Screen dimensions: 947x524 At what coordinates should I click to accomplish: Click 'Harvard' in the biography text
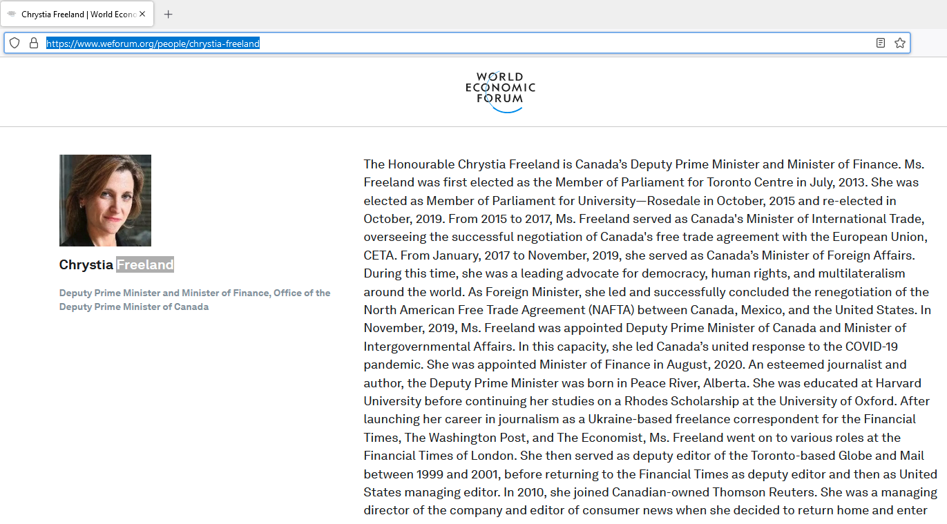tap(899, 382)
